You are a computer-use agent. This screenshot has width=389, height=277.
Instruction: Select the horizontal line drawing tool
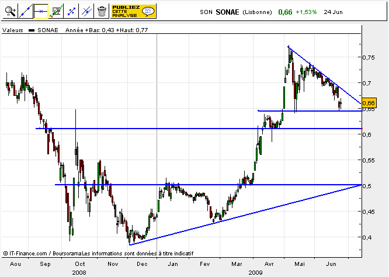coord(41,11)
